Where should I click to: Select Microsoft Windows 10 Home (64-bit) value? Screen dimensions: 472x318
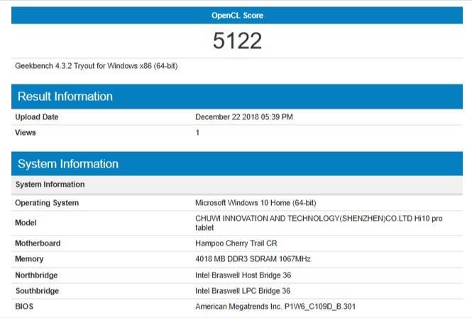(x=256, y=203)
